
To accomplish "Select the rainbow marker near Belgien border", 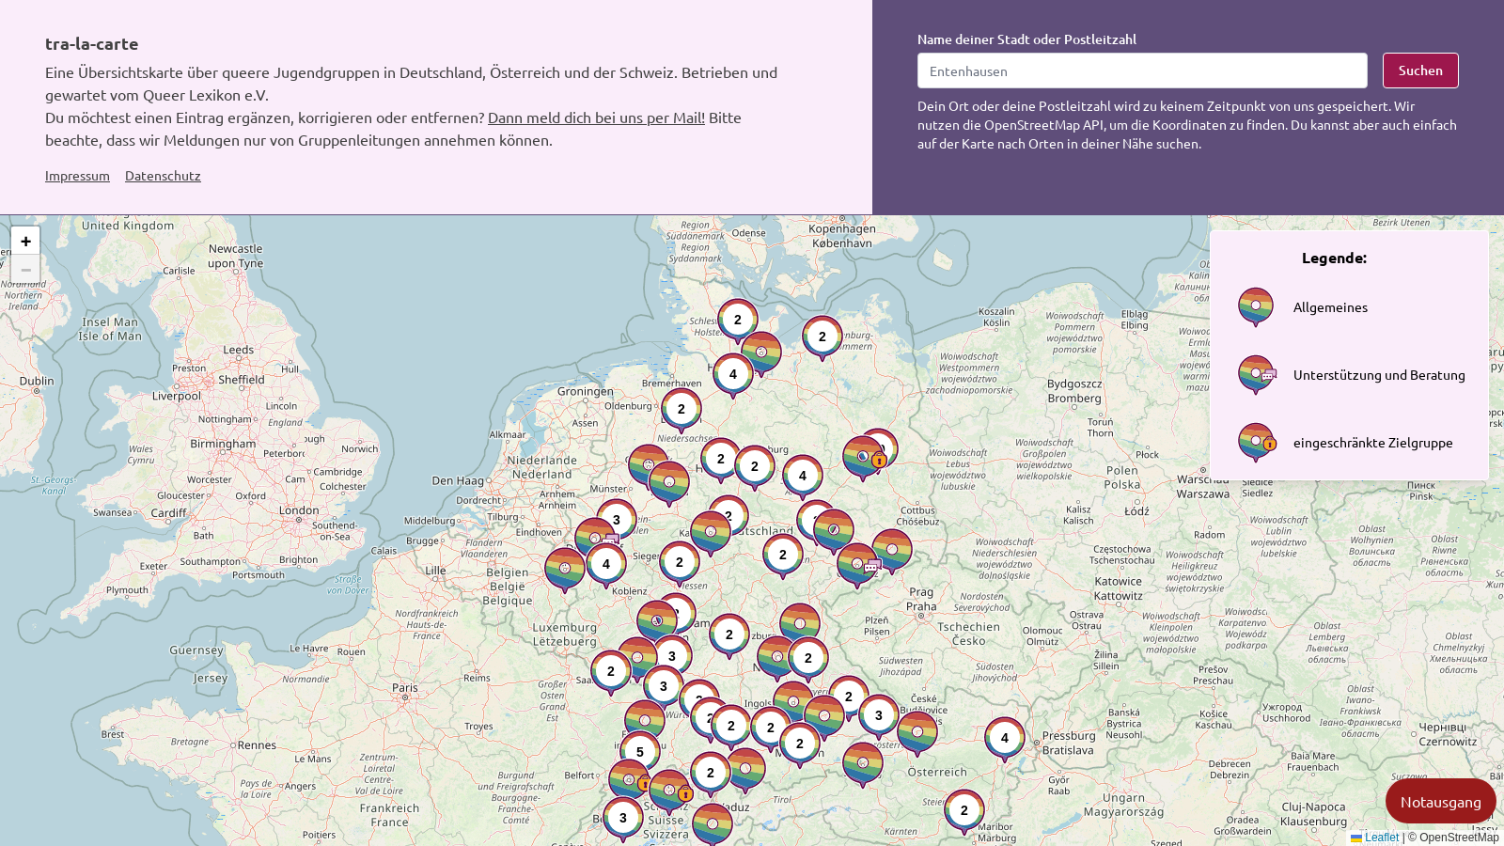I will point(565,571).
